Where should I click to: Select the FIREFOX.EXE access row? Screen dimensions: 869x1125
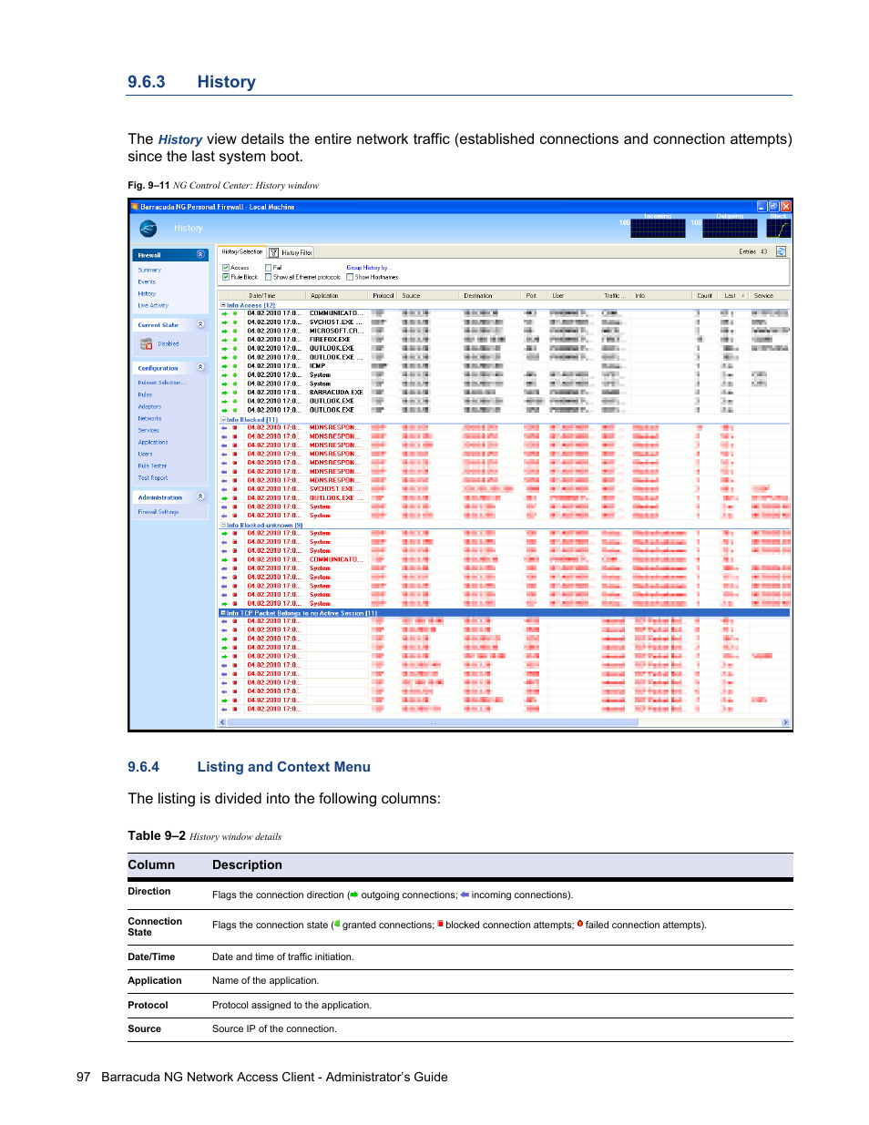coord(504,340)
